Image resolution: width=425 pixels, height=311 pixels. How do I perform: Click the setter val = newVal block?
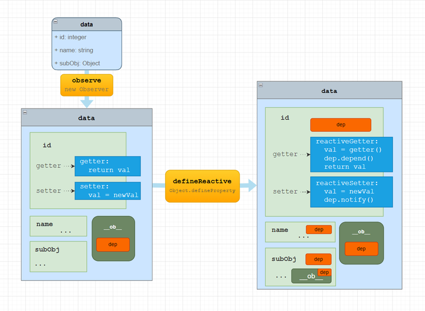pyautogui.click(x=107, y=191)
